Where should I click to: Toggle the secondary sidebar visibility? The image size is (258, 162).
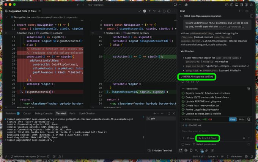241,5
